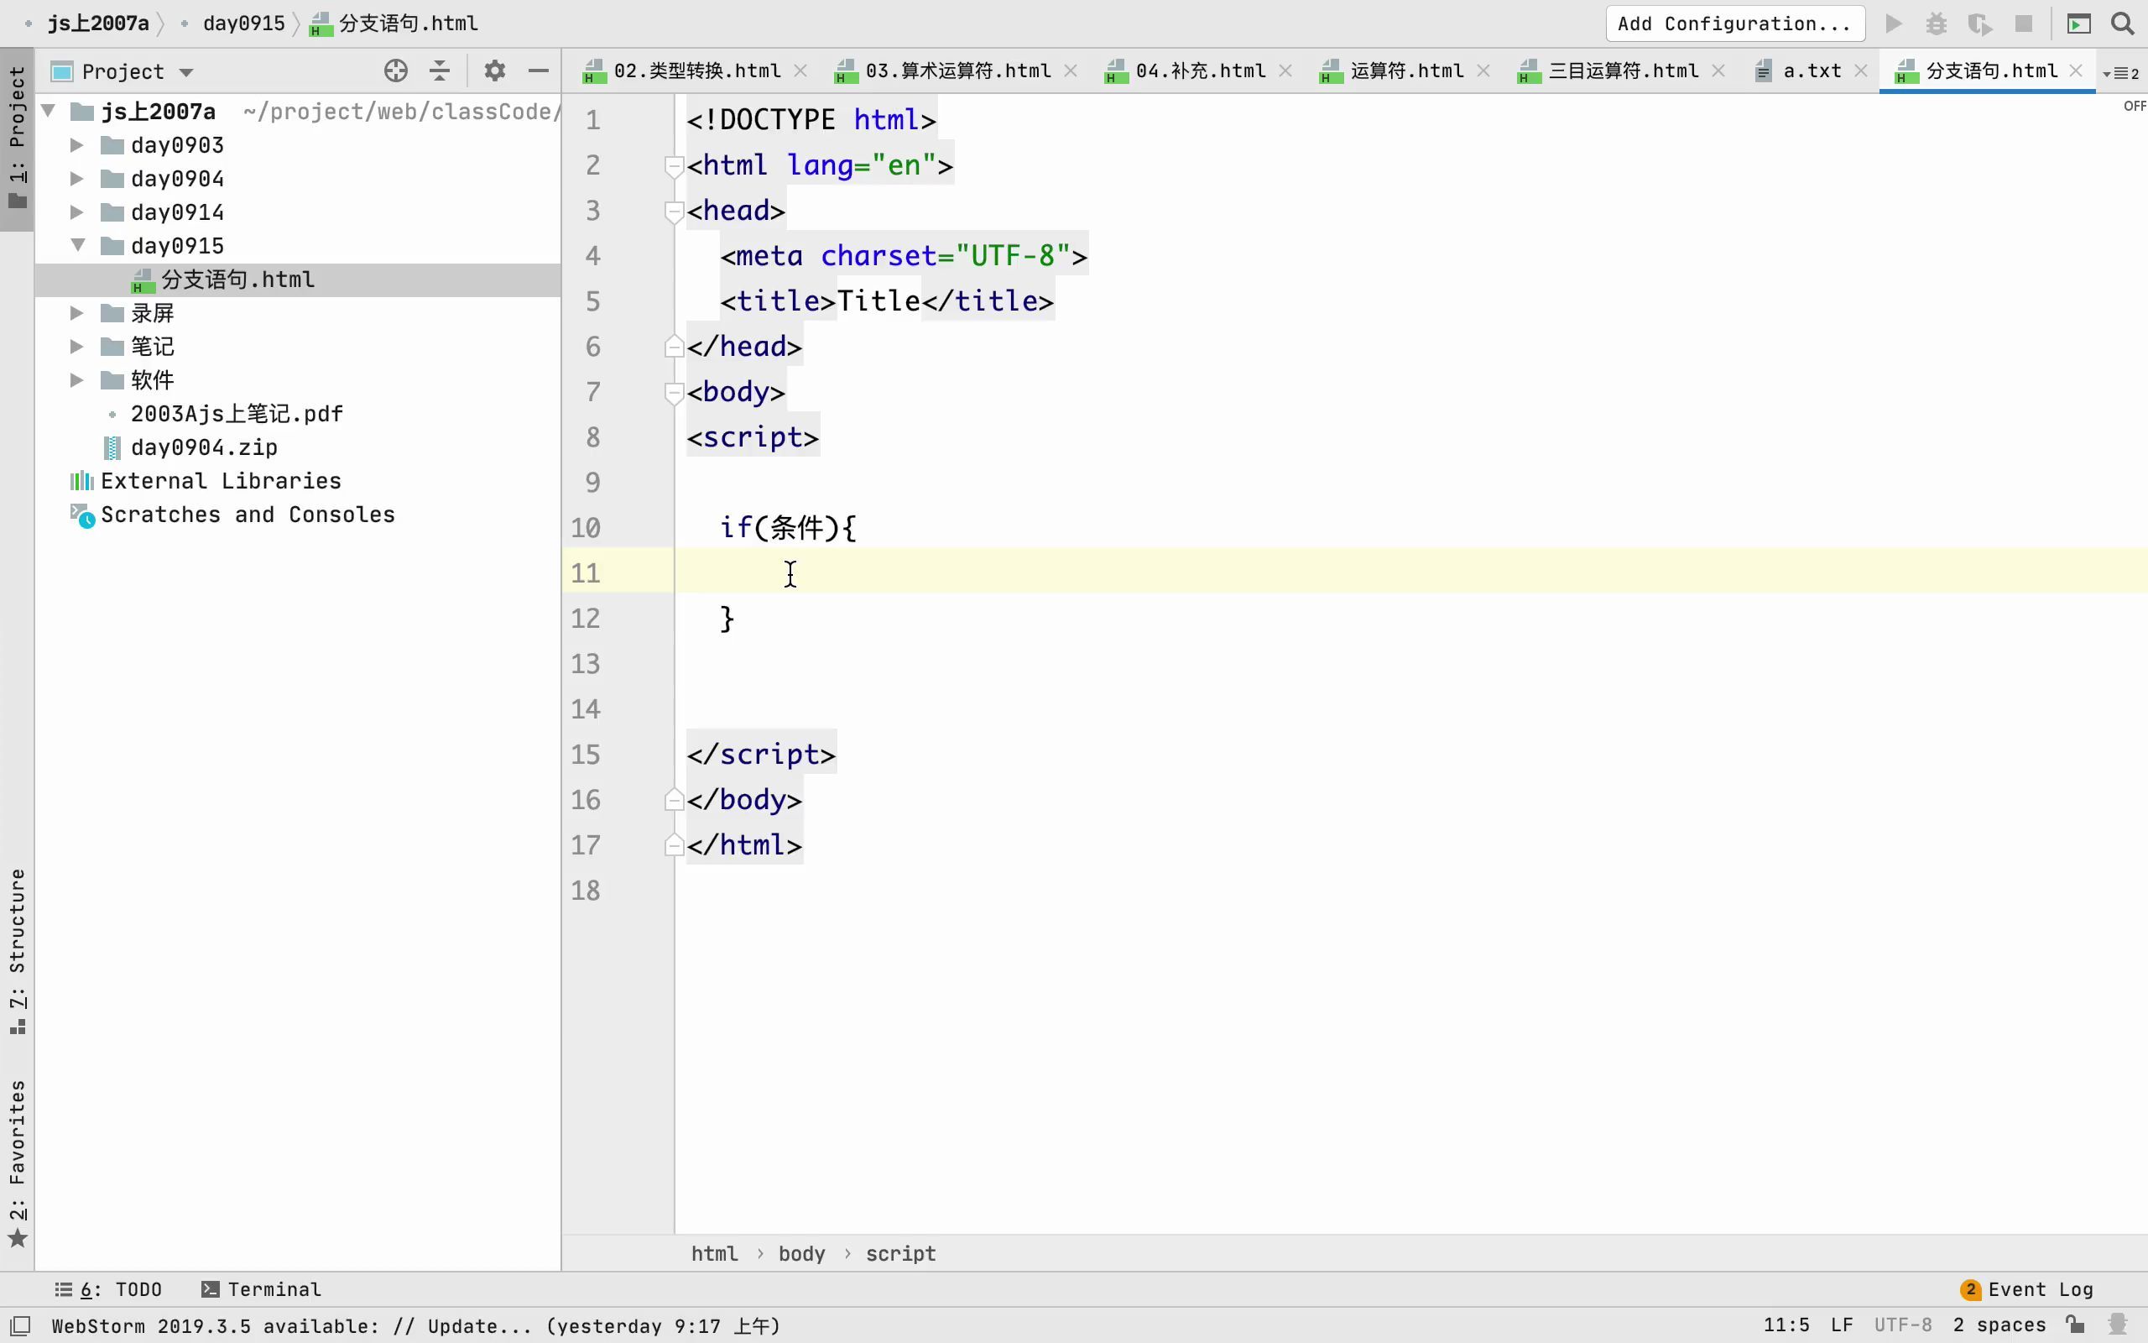Collapse the day0915 folder
The width and height of the screenshot is (2148, 1343).
click(x=77, y=245)
